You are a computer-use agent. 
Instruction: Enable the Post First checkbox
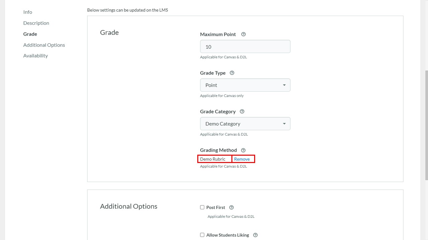tap(202, 207)
